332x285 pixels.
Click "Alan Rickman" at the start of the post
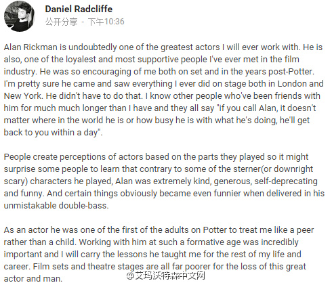30,47
